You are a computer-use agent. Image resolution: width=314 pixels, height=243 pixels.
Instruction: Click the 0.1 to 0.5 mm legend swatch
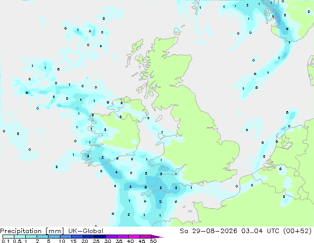pyautogui.click(x=8, y=237)
